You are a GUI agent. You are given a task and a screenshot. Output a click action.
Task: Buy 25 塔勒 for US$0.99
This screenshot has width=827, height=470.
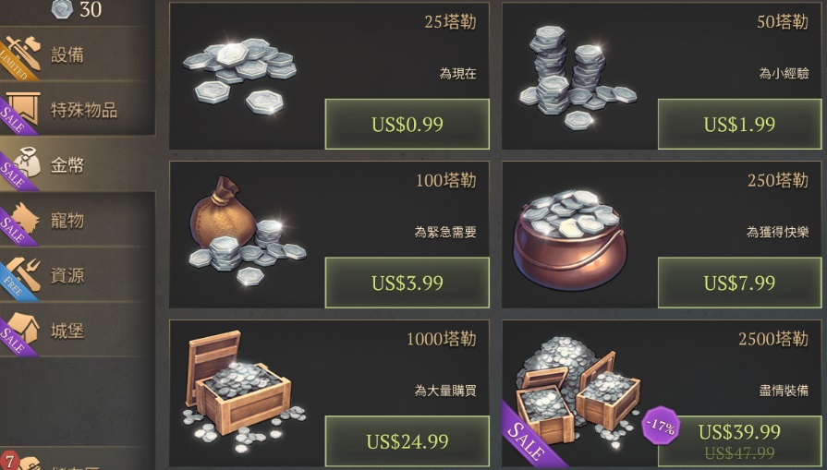(x=407, y=125)
